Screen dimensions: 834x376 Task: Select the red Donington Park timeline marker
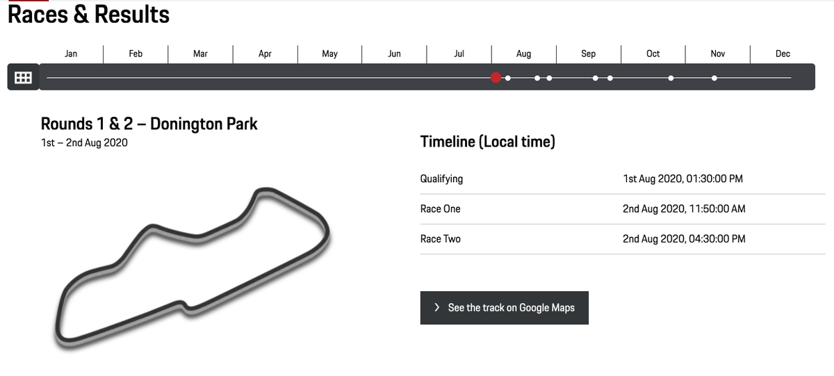coord(496,77)
